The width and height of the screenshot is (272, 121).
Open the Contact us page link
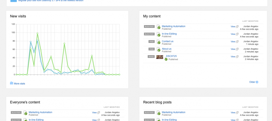167,41
